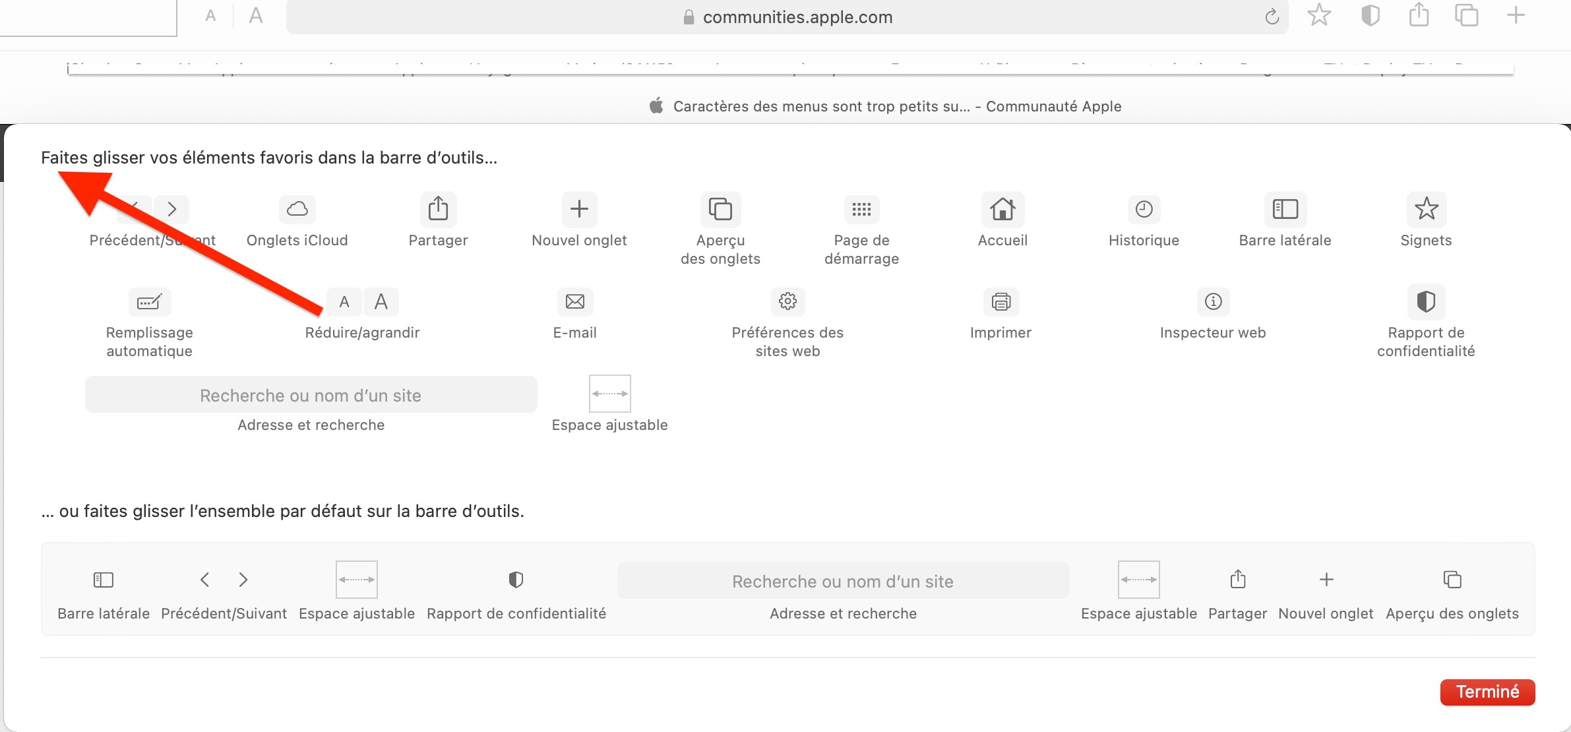The height and width of the screenshot is (732, 1571).
Task: Click the Nouvel onglet plus icon
Action: 579,209
